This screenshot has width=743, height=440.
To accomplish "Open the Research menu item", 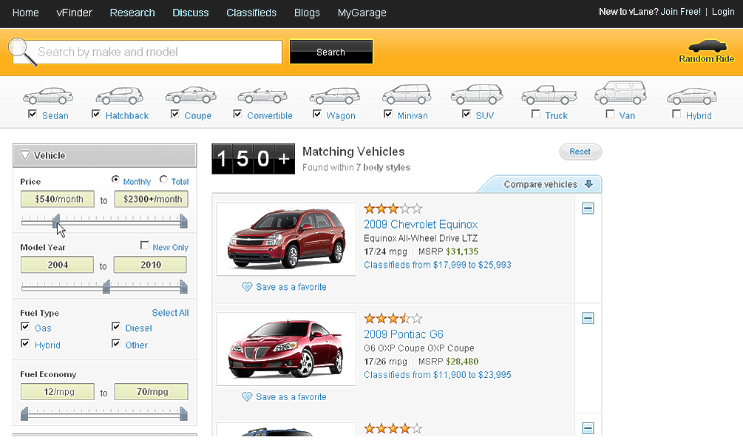I will click(132, 13).
